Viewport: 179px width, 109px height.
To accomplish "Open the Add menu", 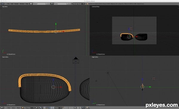I will pyautogui.click(x=12, y=4).
